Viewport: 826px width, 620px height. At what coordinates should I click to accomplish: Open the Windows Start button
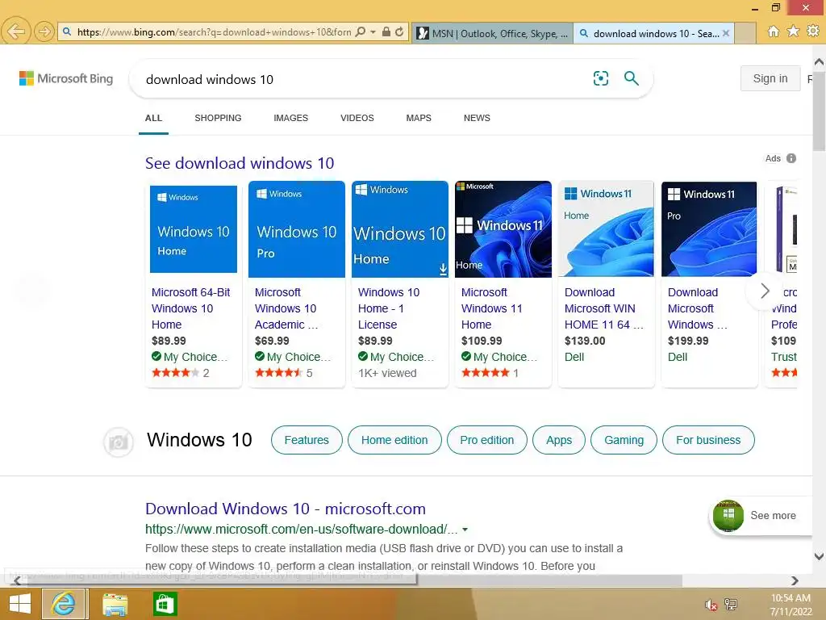[20, 604]
